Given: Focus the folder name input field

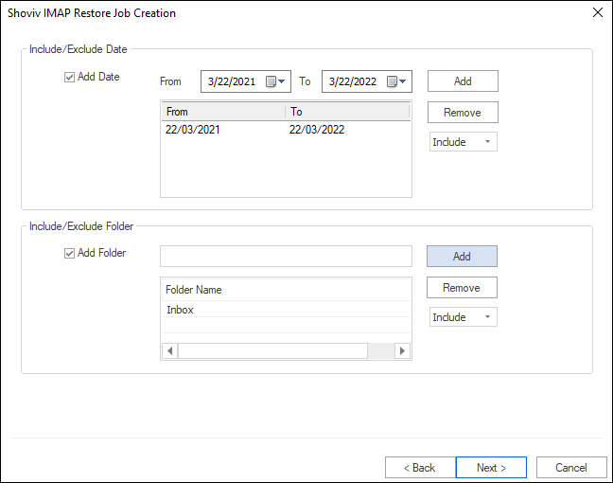Looking at the screenshot, I should 287,257.
